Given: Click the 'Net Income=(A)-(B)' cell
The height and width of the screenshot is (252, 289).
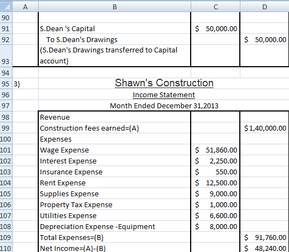Looking at the screenshot, I should coord(115,248).
